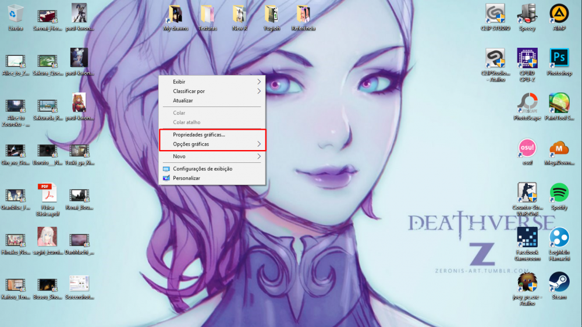Expand the Exibir submenu

[x=212, y=81]
